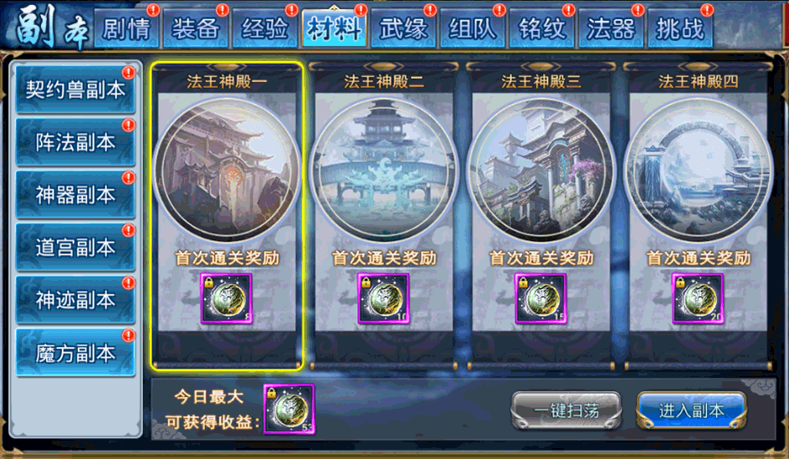Select 神器副本 from the left list
Screen dimensions: 789x459
(x=75, y=195)
